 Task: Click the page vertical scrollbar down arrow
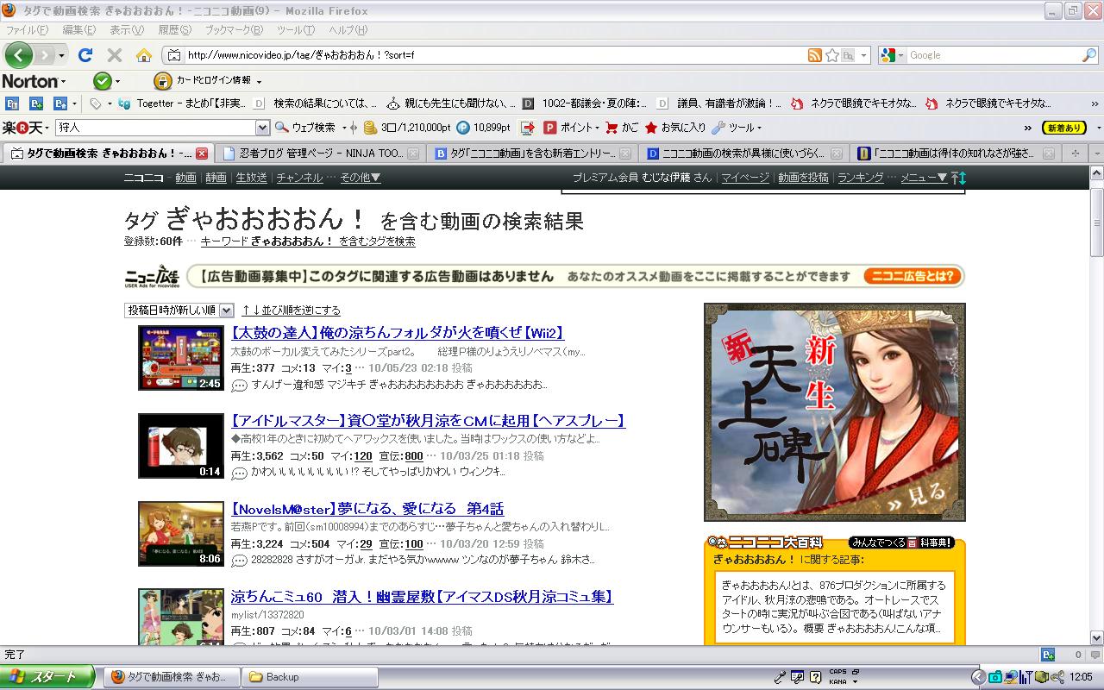pos(1097,639)
